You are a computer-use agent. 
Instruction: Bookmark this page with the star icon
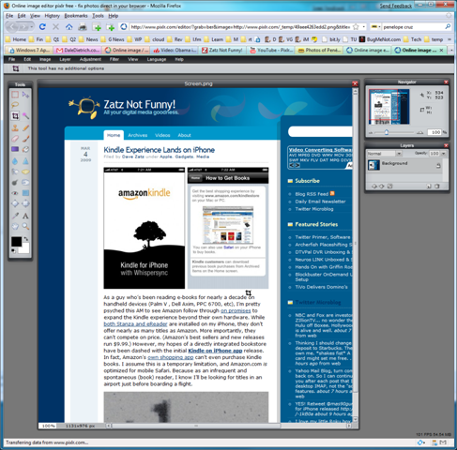[356, 27]
